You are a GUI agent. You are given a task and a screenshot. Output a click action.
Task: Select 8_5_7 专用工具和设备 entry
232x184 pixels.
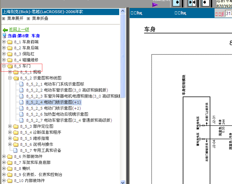click(41, 150)
